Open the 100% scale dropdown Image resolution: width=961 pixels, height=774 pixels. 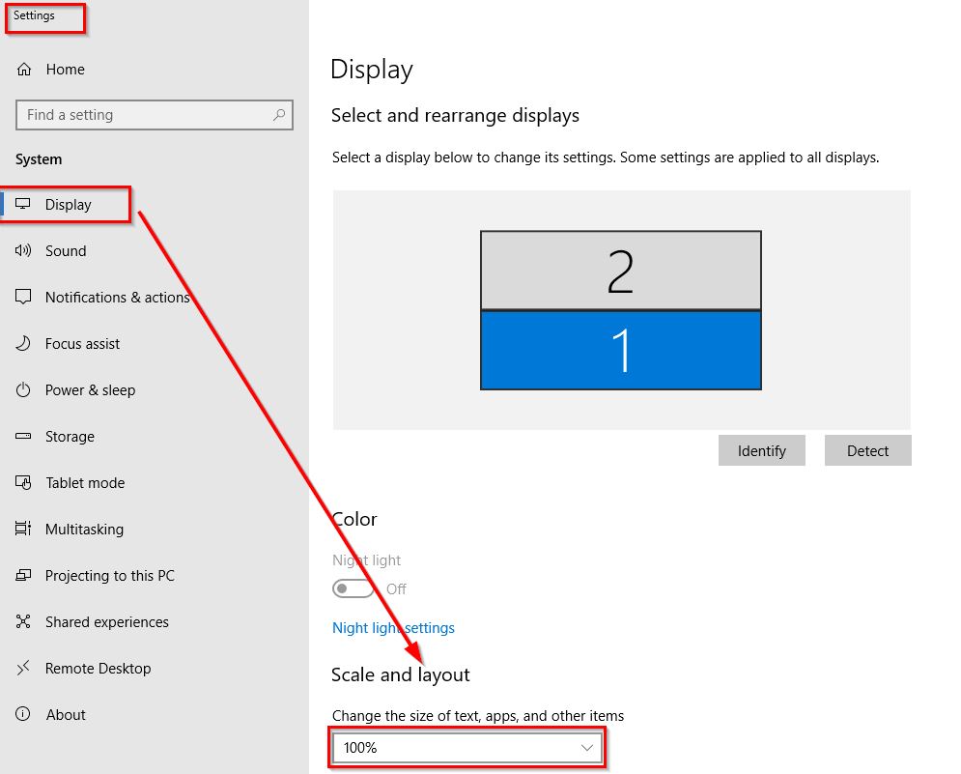[x=467, y=748]
